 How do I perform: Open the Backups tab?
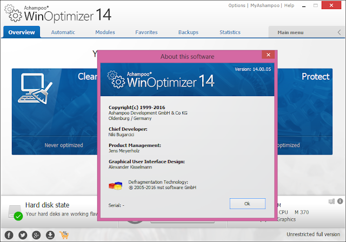(188, 32)
